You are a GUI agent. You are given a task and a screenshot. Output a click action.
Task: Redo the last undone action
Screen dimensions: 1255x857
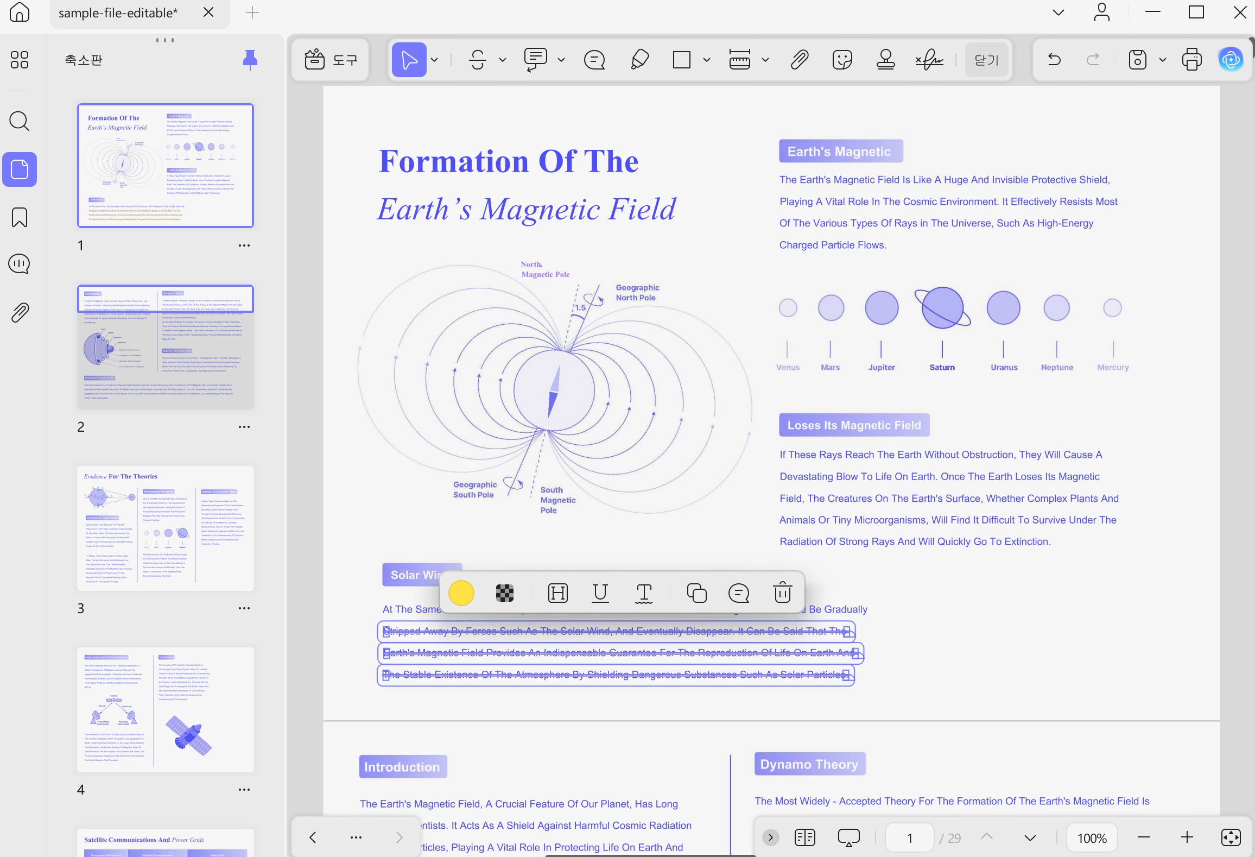pyautogui.click(x=1093, y=60)
